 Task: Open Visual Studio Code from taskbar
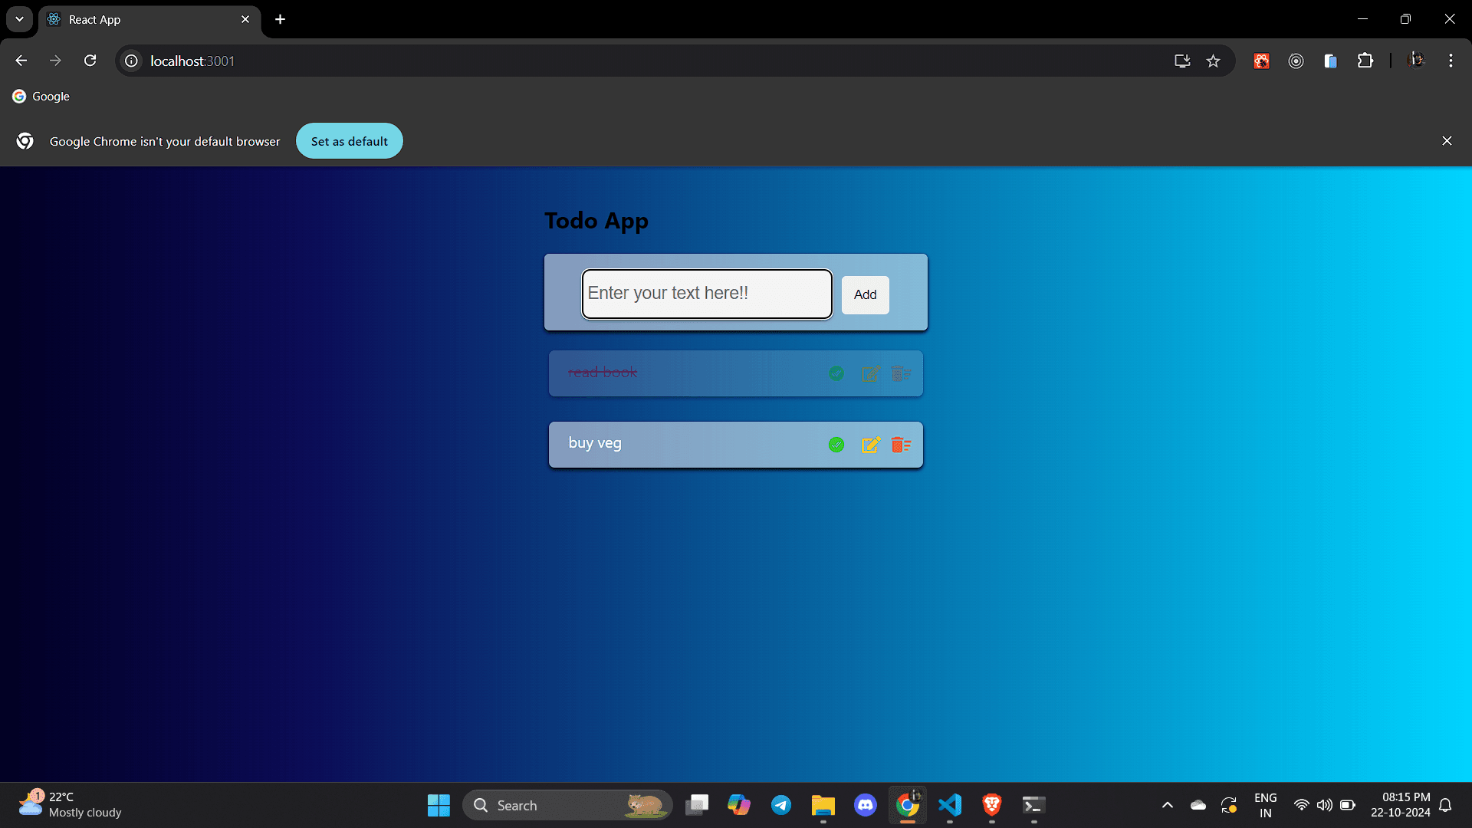click(x=950, y=805)
